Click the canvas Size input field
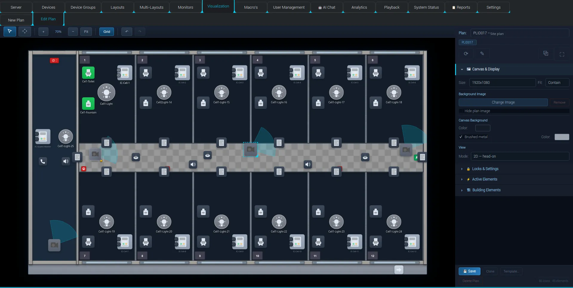This screenshot has width=573, height=288. pyautogui.click(x=503, y=83)
